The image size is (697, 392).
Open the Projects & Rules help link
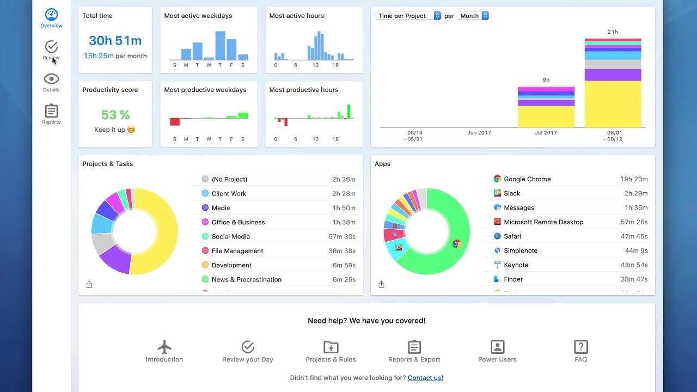pos(331,359)
